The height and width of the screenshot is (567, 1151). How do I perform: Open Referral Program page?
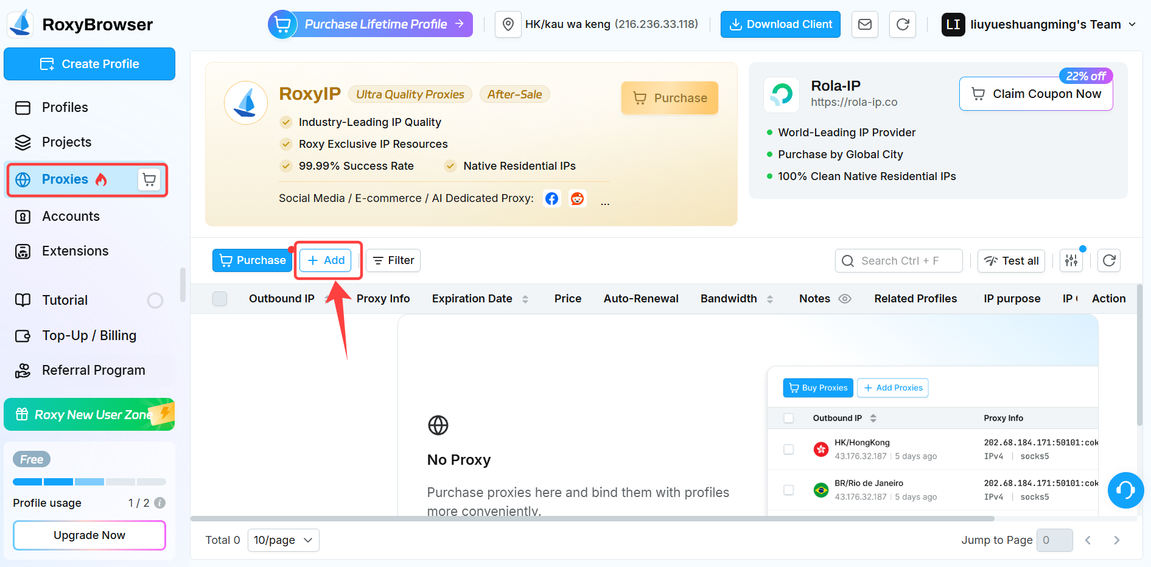(x=89, y=370)
